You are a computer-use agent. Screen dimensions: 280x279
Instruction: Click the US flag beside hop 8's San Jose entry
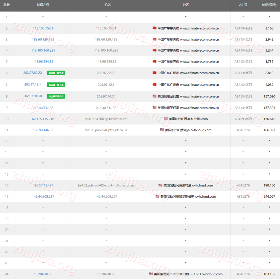pyautogui.click(x=154, y=96)
